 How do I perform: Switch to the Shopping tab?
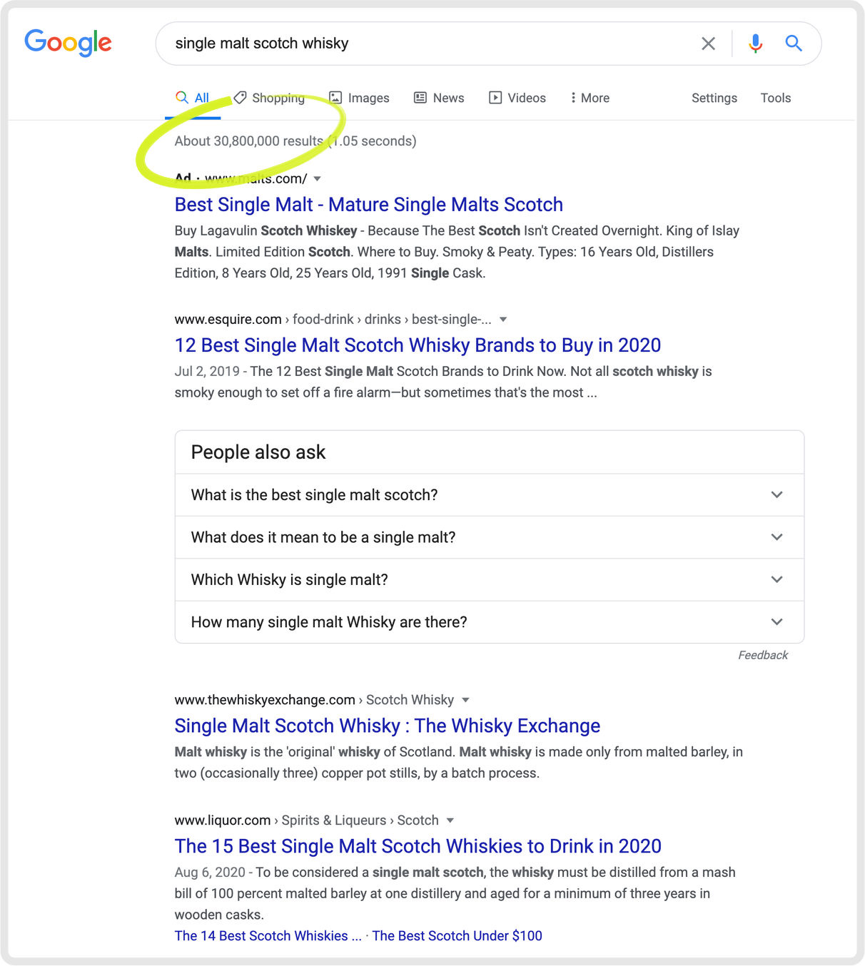pos(269,98)
